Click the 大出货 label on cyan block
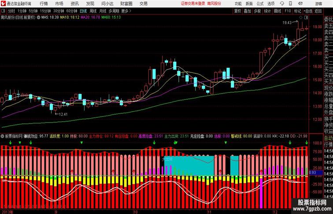Screen dimensions: 333x214 click(x=167, y=159)
